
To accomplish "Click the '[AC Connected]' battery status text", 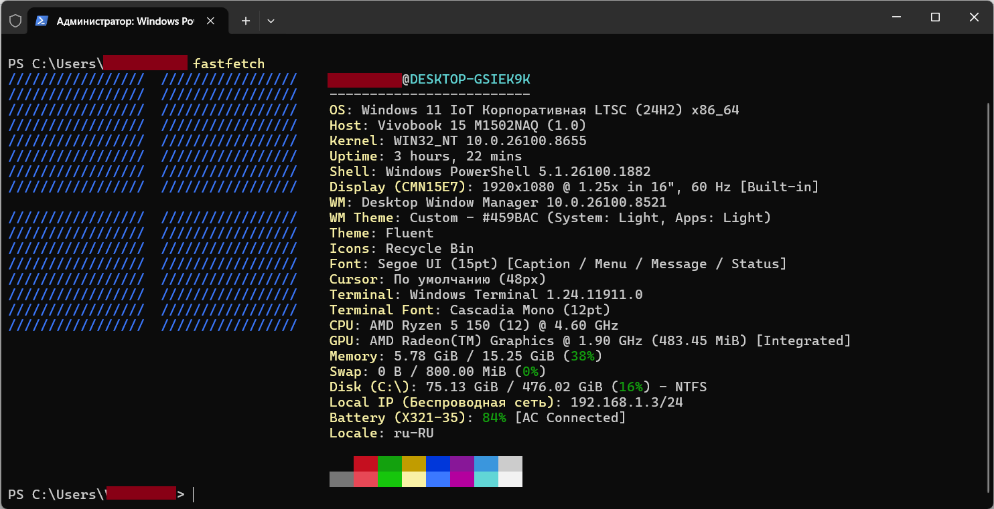I will point(571,417).
